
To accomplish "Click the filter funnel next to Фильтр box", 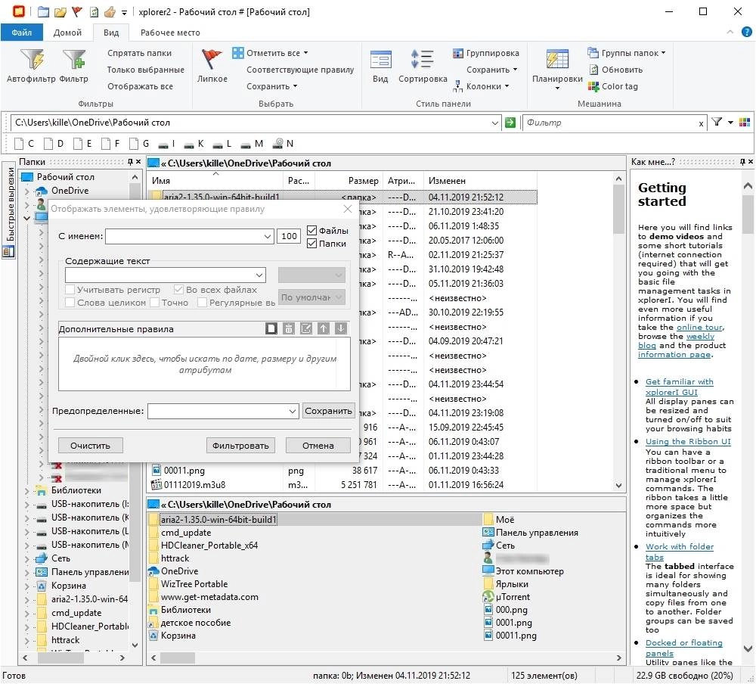I will coord(717,122).
